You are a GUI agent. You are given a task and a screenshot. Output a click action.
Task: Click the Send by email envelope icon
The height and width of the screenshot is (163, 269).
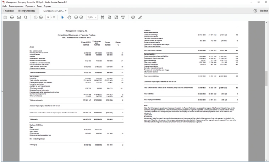pos(19,17)
